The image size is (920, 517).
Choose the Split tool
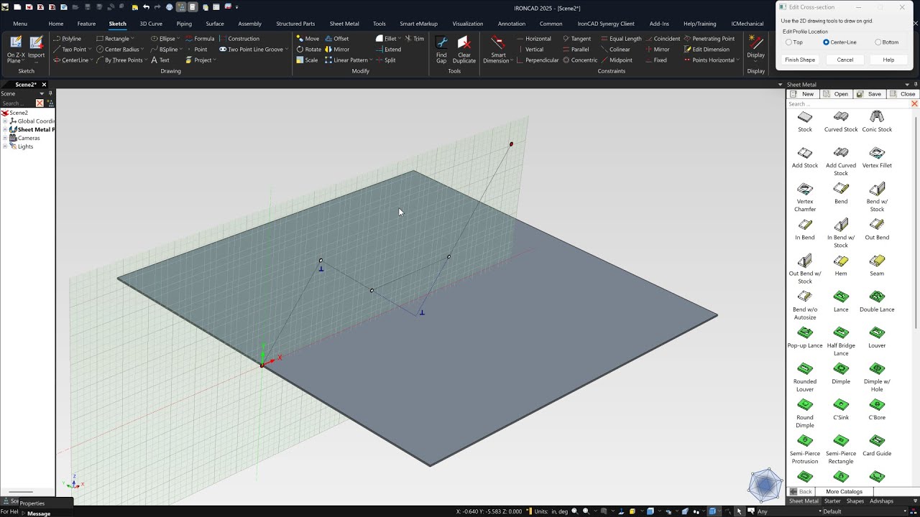tap(386, 60)
